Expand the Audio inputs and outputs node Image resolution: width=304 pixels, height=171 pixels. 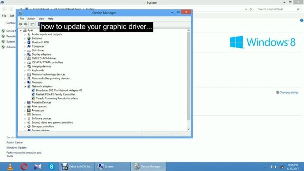pos(25,35)
